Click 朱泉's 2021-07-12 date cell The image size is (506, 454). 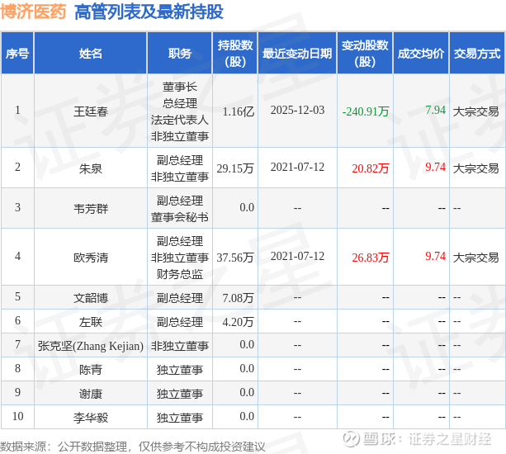(297, 167)
